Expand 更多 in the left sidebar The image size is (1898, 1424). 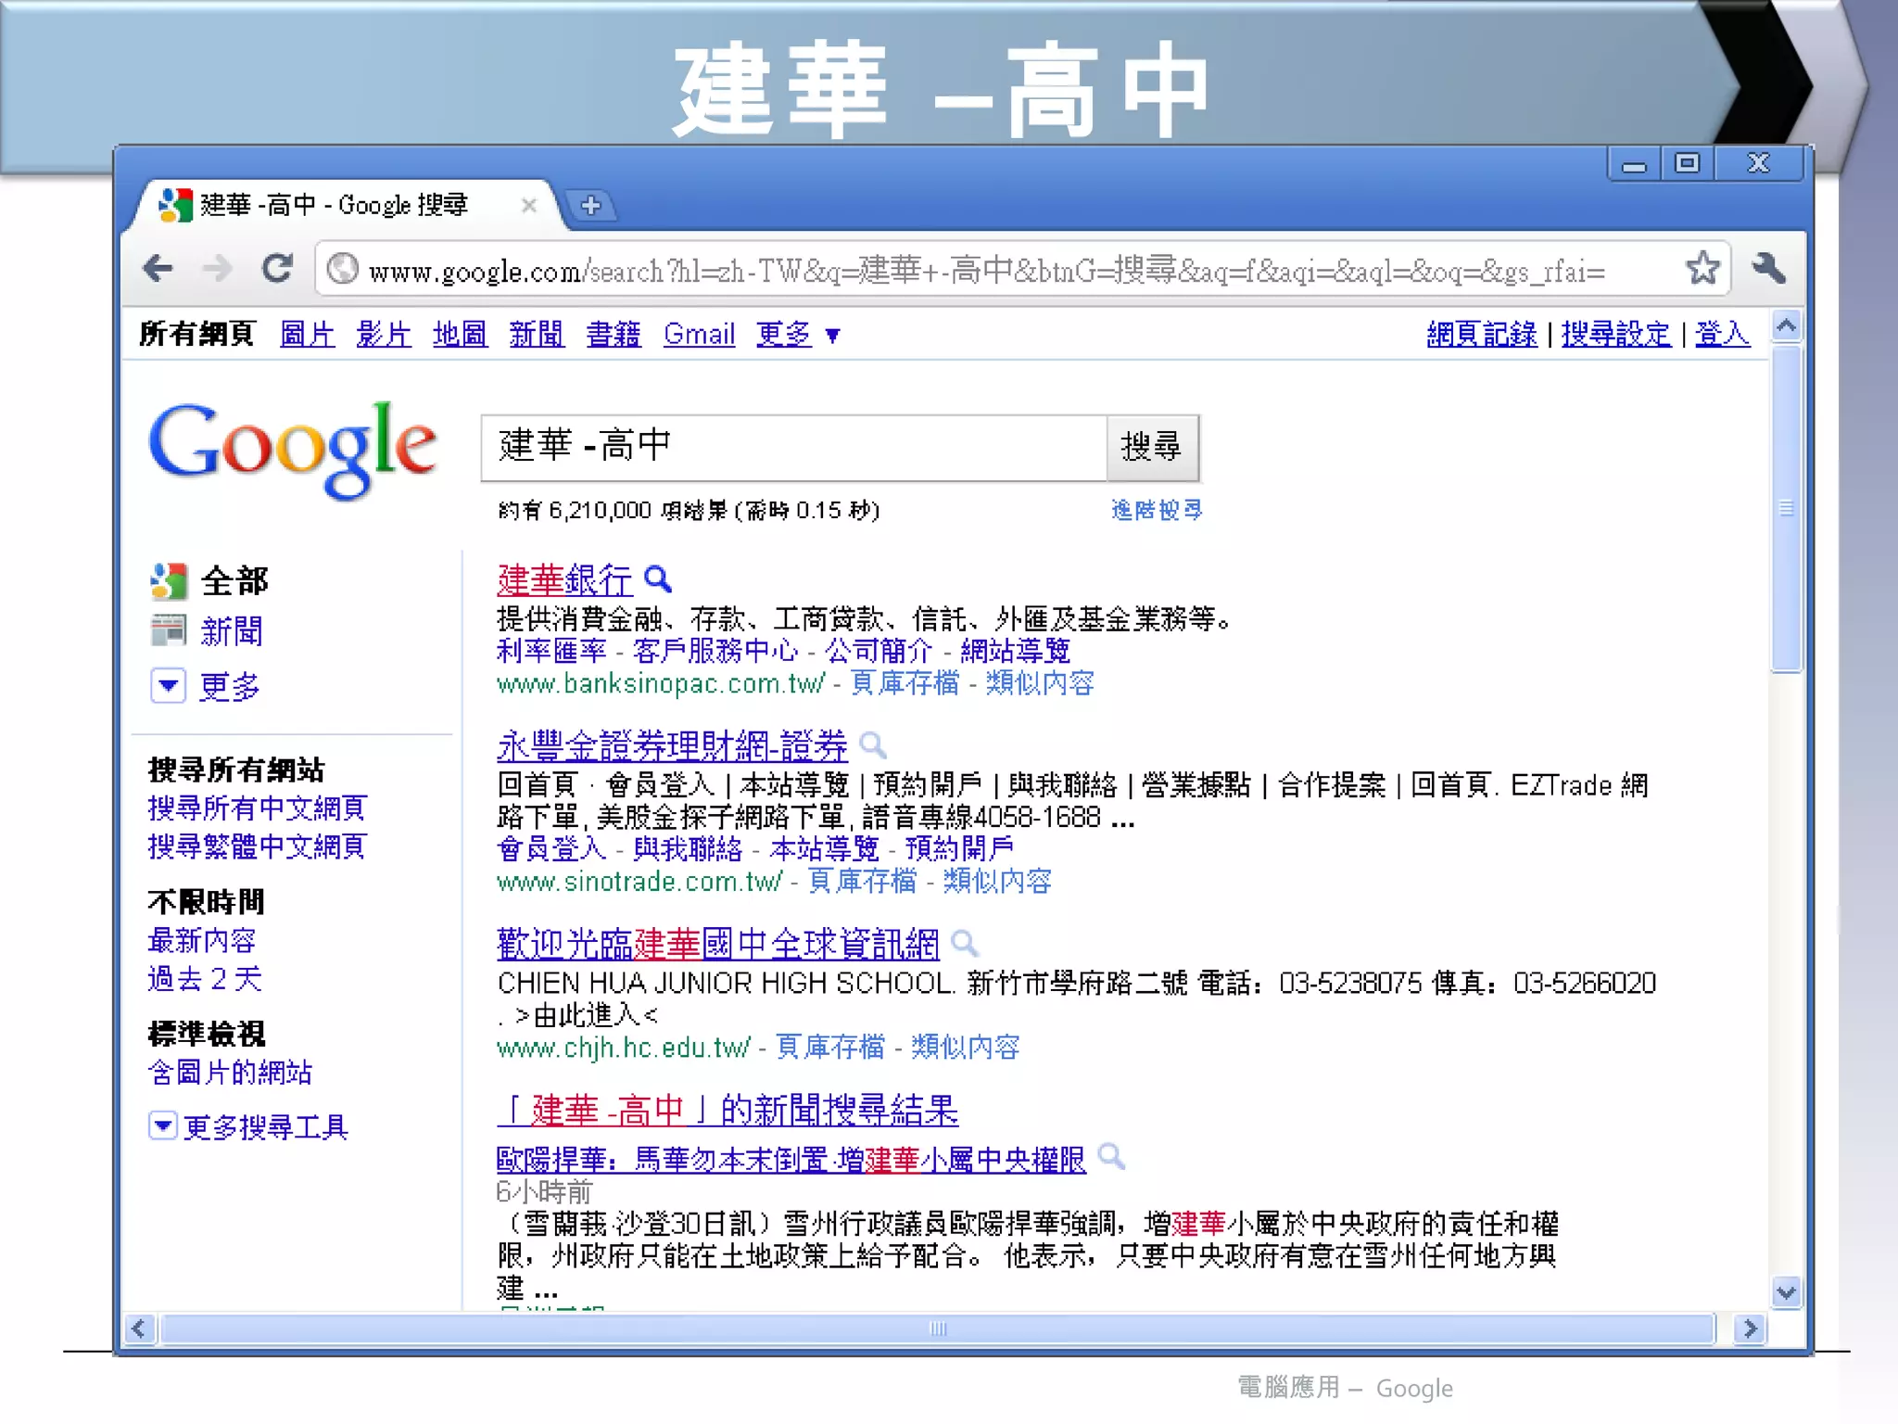(168, 686)
